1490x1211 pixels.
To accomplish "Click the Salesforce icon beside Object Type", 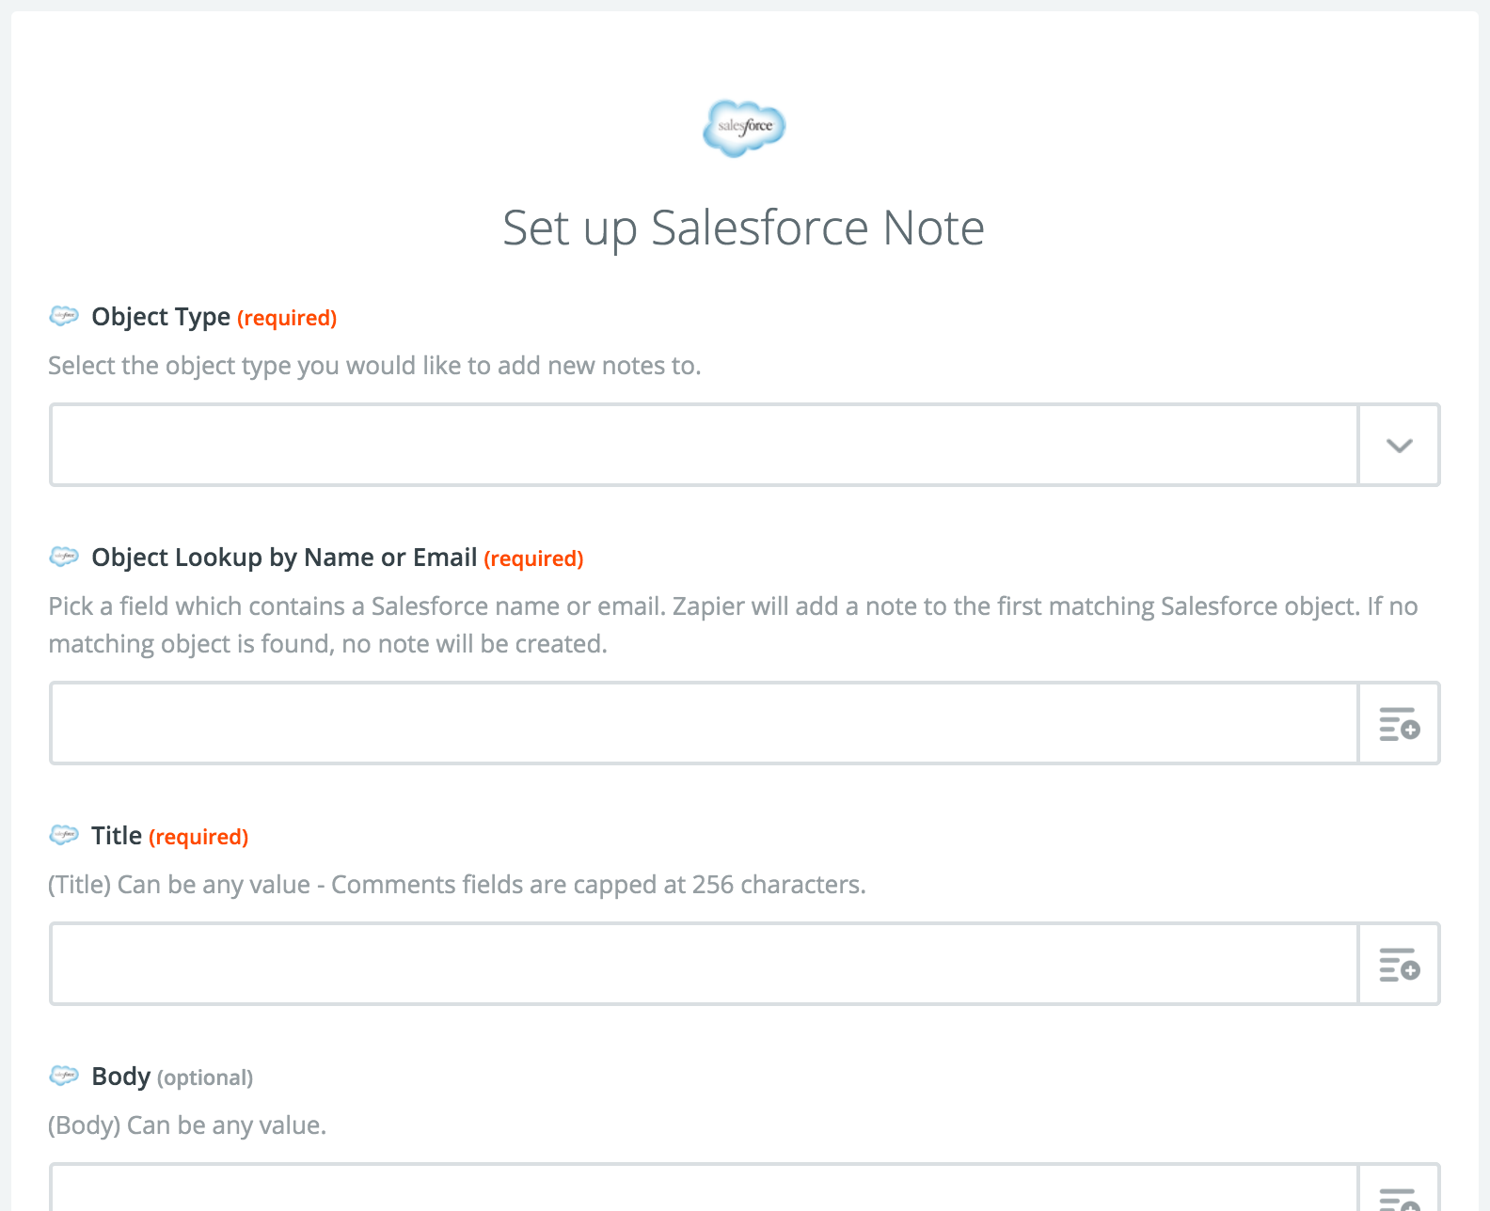I will tap(64, 316).
